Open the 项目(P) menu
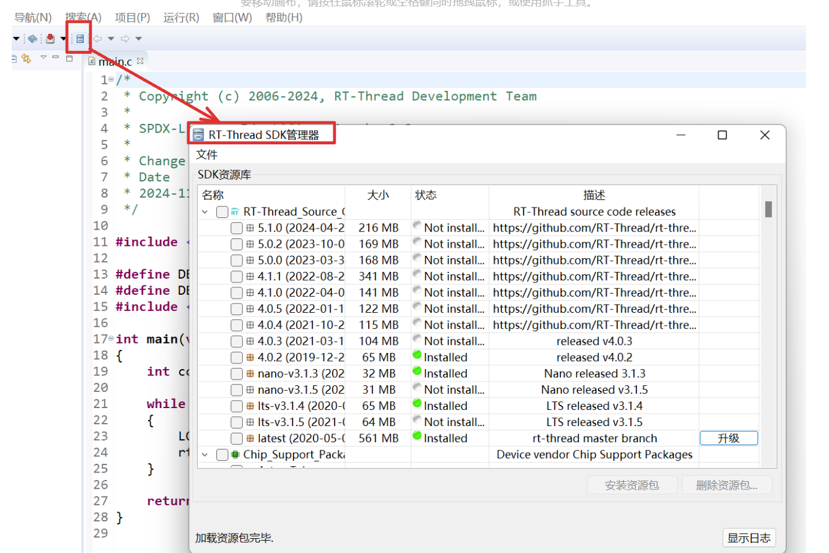829x553 pixels. point(133,17)
